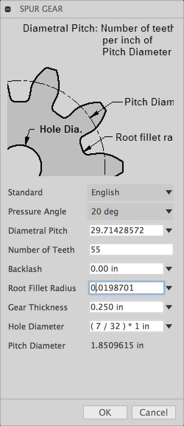The width and height of the screenshot is (184, 426).
Task: Click the Diametral Pitch description text above diagram
Action: [98, 40]
